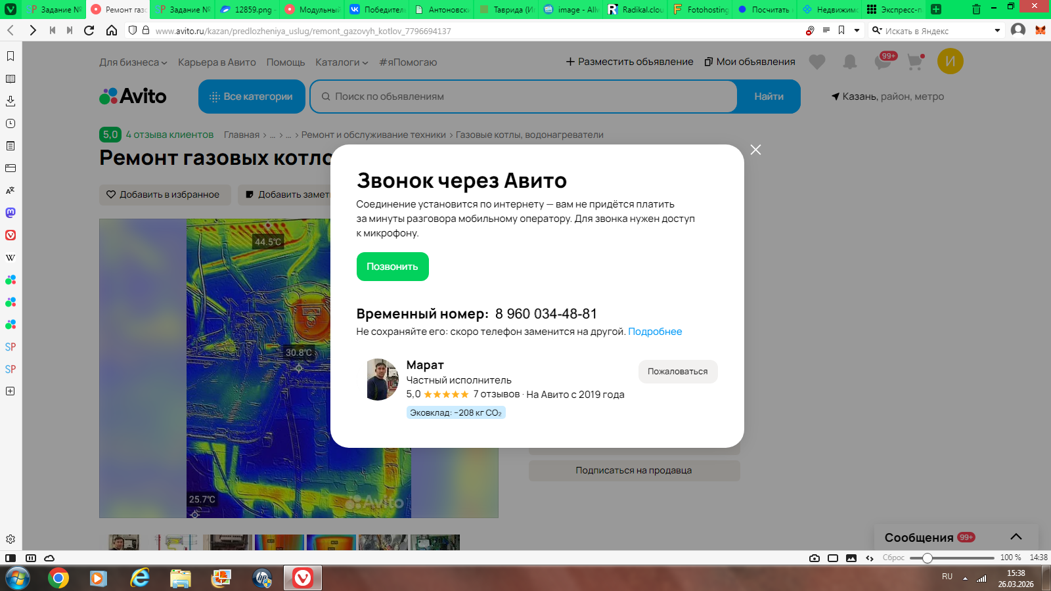The image size is (1051, 591).
Task: Open the closed tabs trash can
Action: [976, 9]
